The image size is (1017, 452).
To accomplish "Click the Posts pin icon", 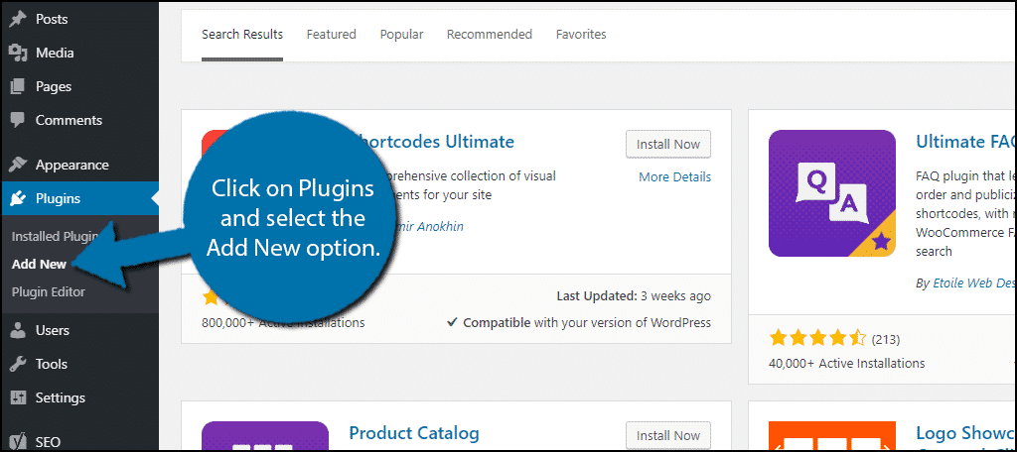I will coord(18,20).
